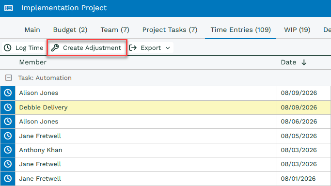Open the Project Tasks (7) tab

tap(170, 30)
